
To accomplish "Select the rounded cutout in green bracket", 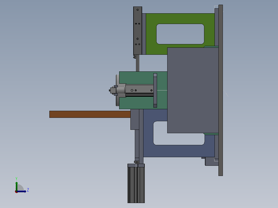I will (180, 34).
